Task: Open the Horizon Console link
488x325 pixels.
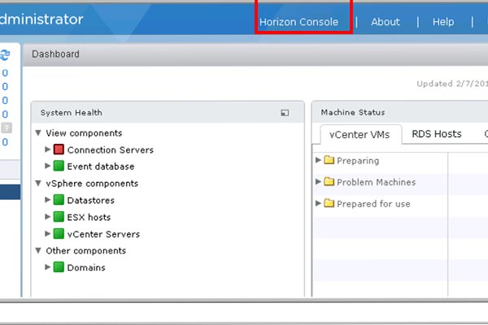Action: 298,22
